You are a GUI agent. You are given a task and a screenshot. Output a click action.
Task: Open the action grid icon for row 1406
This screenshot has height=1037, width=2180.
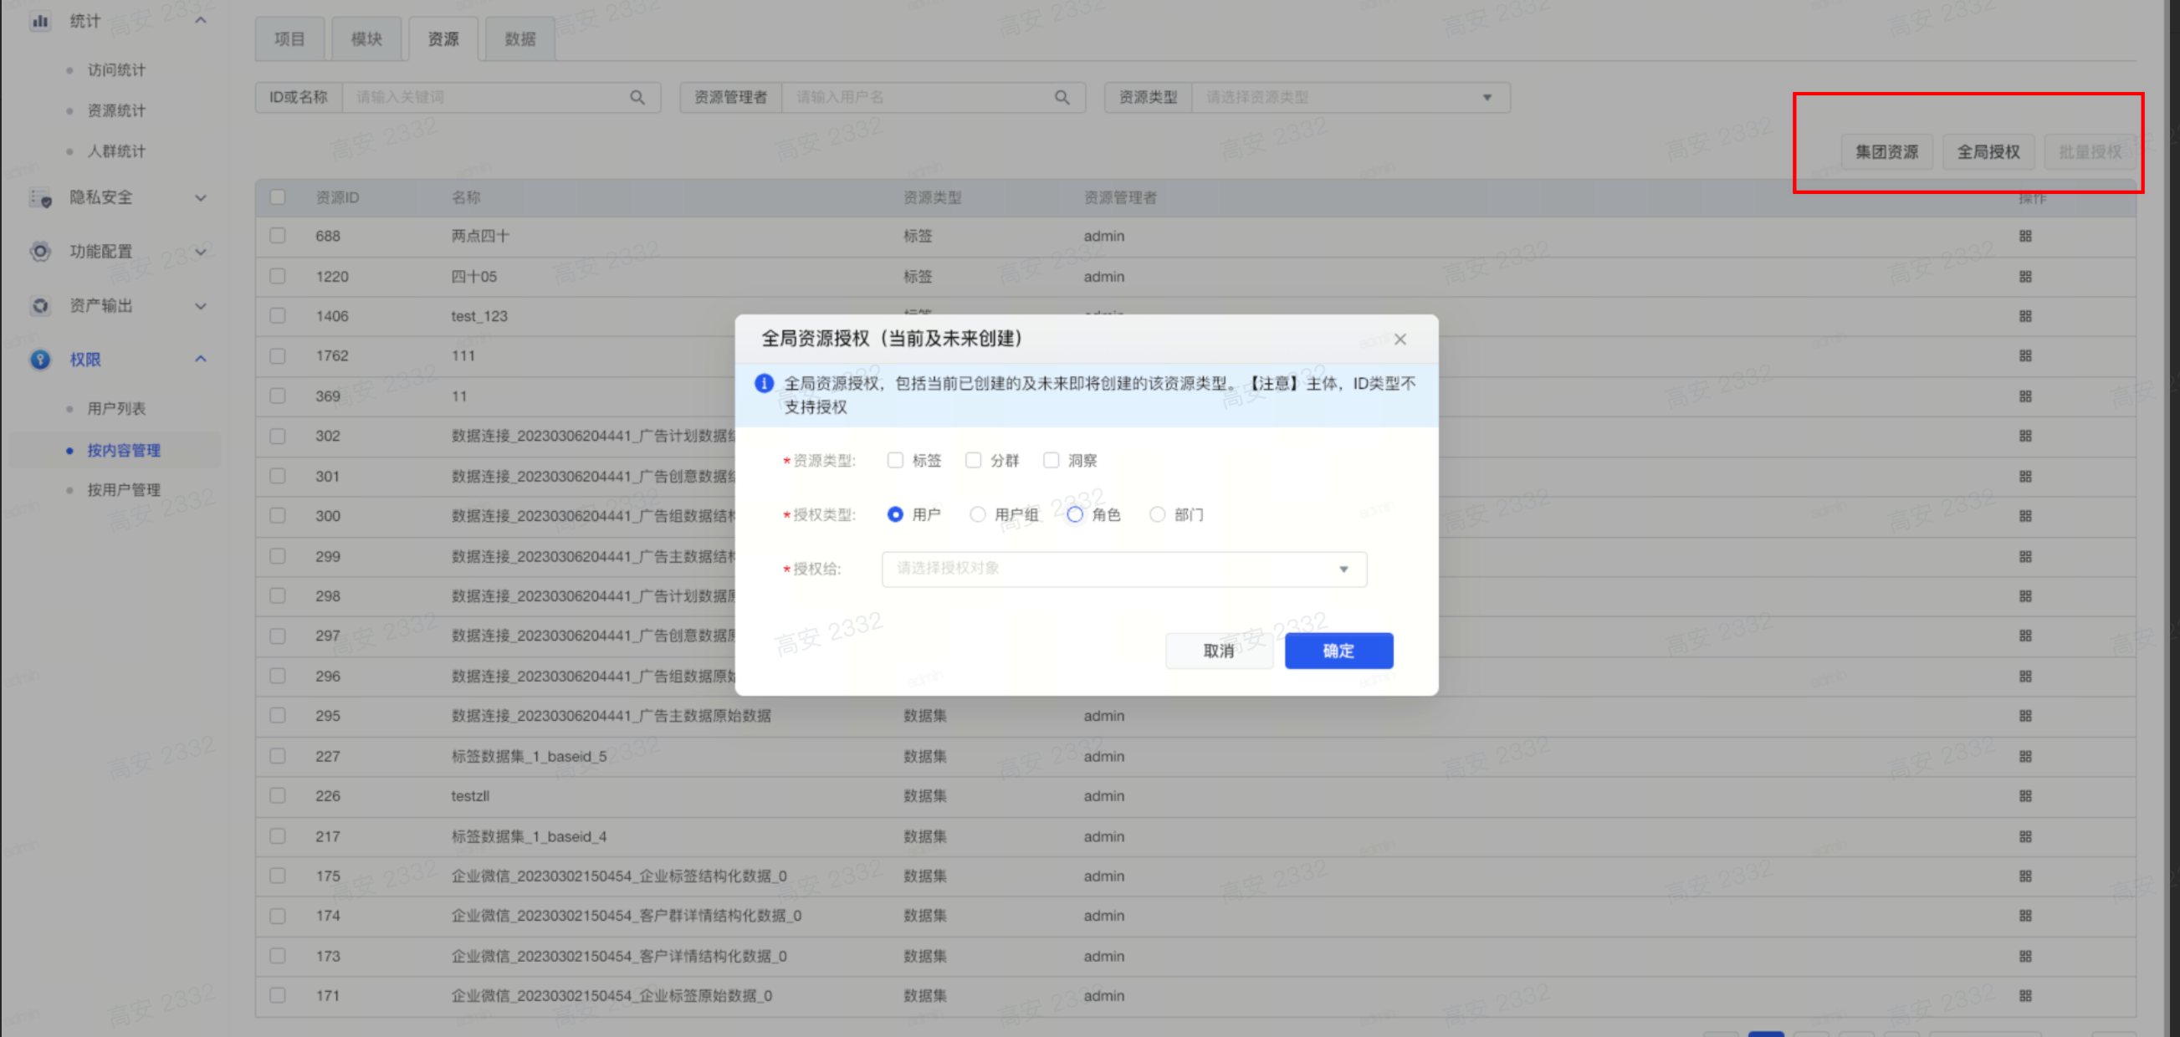click(2025, 316)
